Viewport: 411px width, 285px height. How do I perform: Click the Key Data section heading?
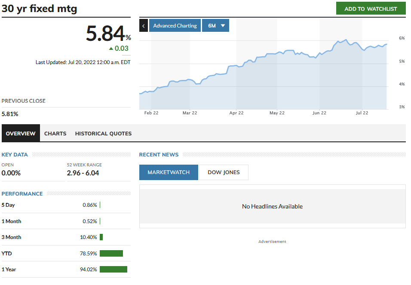(15, 154)
